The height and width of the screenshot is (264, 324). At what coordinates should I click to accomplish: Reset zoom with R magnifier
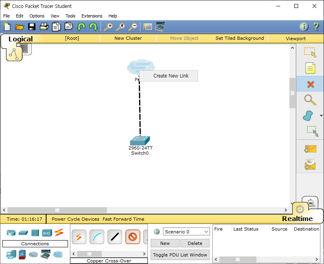pyautogui.click(x=121, y=27)
